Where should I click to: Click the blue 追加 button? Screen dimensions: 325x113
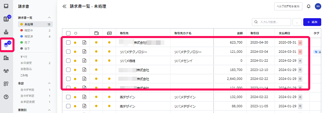click(312, 22)
